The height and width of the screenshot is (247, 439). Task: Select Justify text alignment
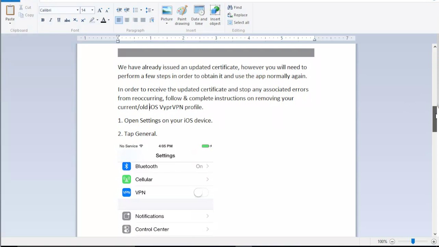(x=143, y=20)
